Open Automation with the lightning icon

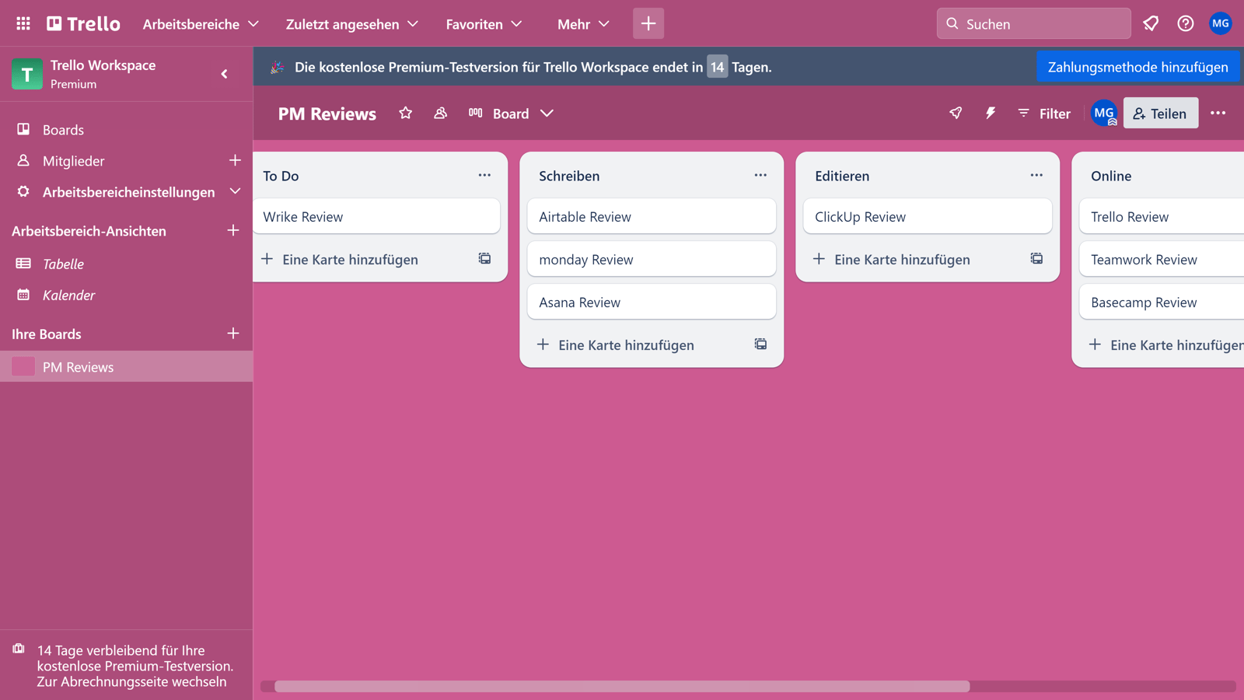[x=990, y=113]
